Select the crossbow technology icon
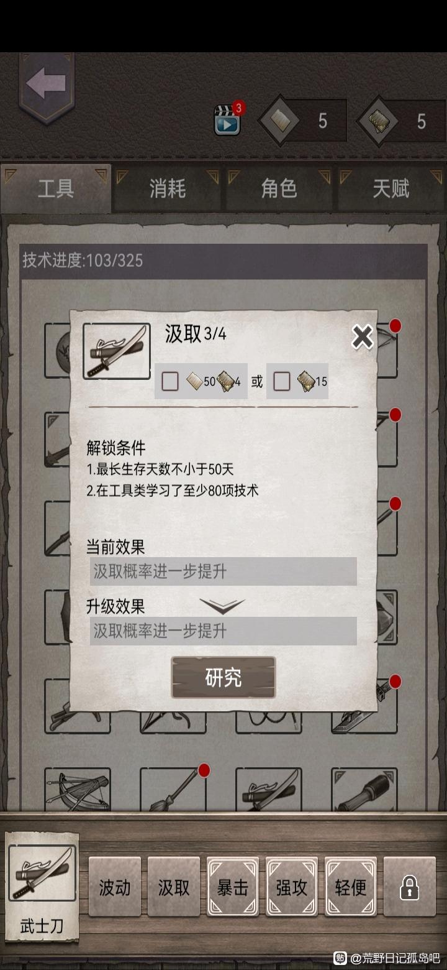 [x=78, y=790]
